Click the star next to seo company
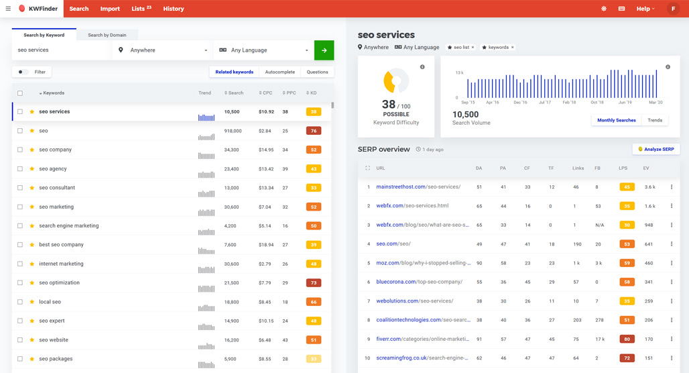This screenshot has width=689, height=373. click(32, 150)
